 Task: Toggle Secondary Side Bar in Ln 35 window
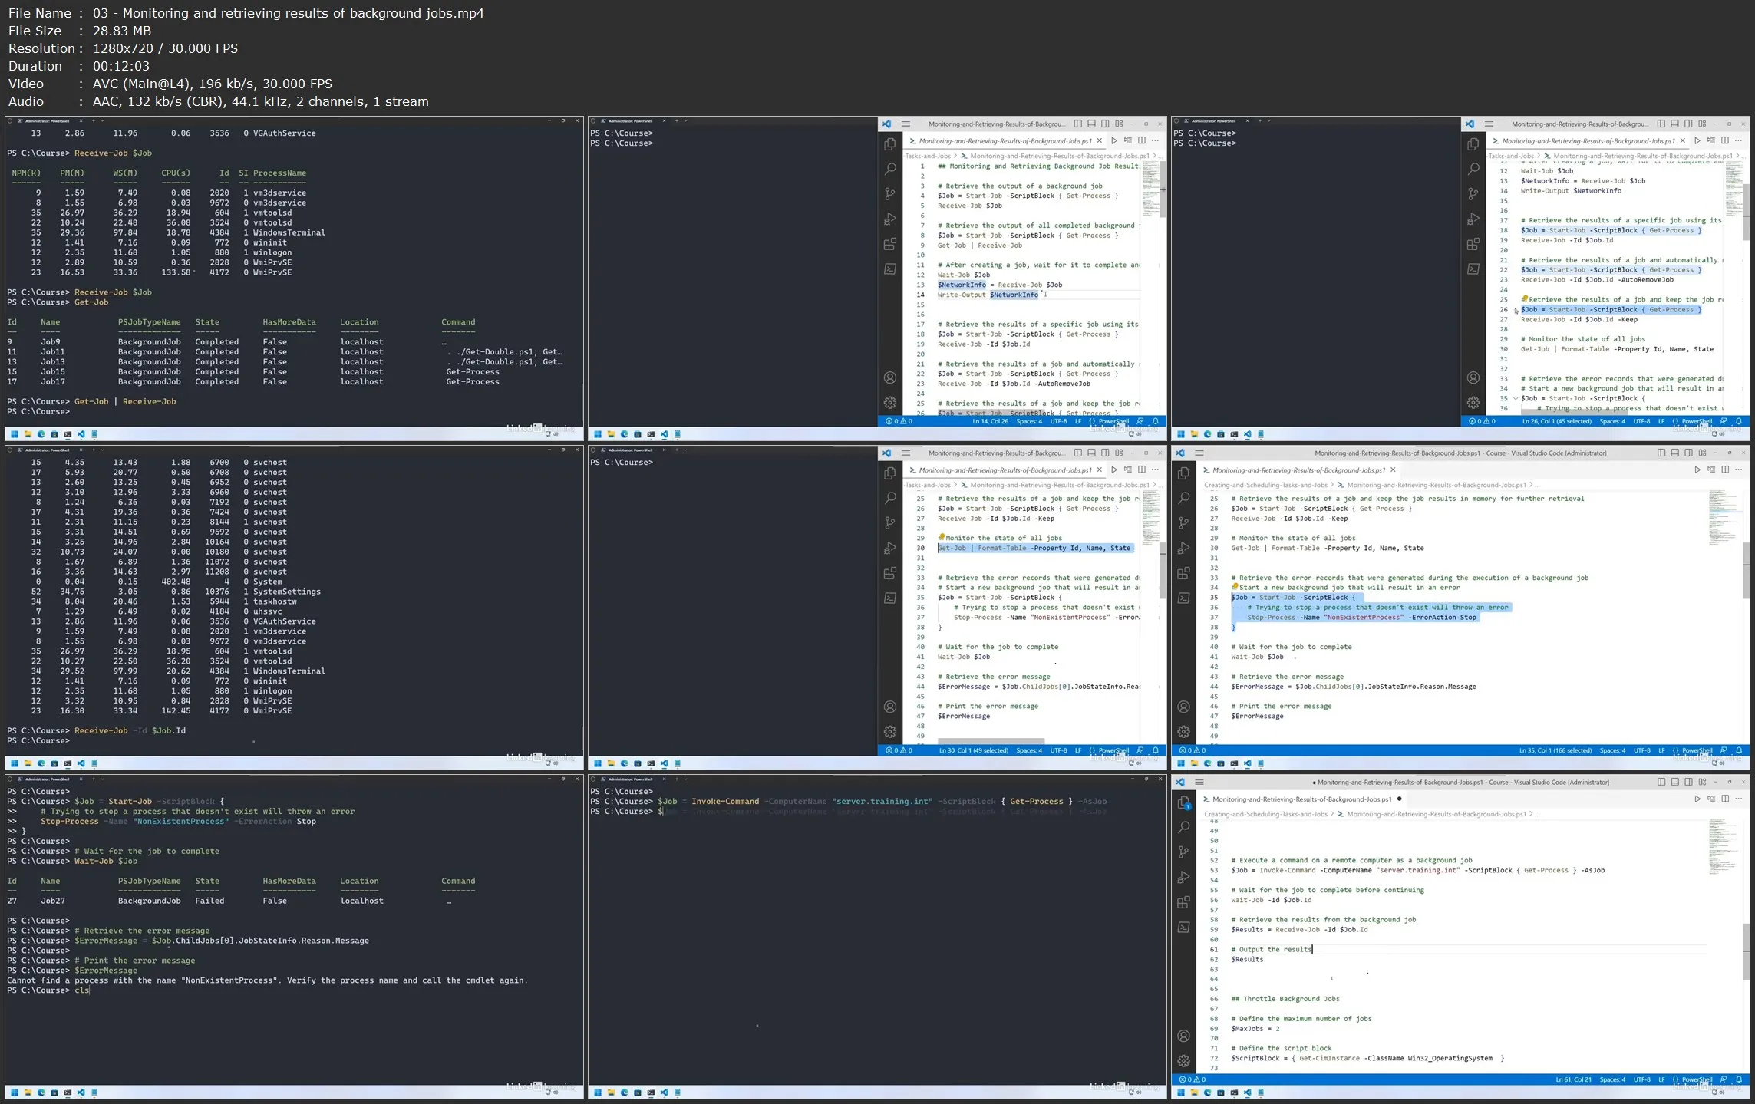[x=1688, y=453]
